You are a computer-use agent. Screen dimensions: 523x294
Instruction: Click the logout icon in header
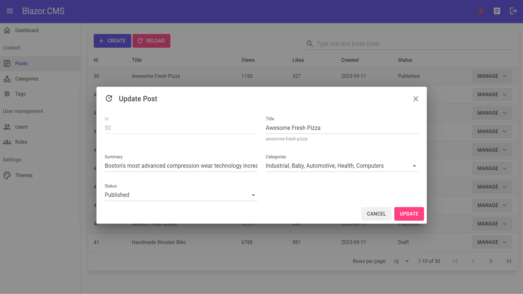pos(513,11)
